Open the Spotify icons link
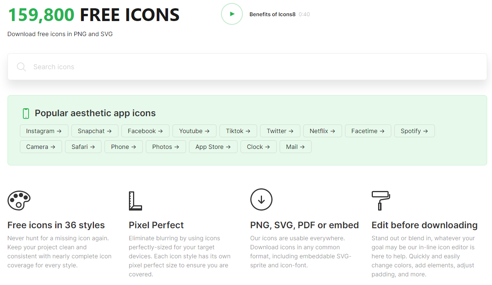 pyautogui.click(x=414, y=131)
